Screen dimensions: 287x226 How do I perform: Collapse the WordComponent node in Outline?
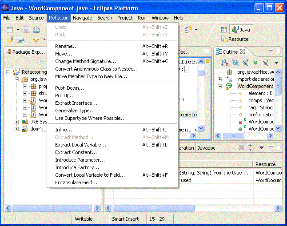pyautogui.click(x=220, y=86)
